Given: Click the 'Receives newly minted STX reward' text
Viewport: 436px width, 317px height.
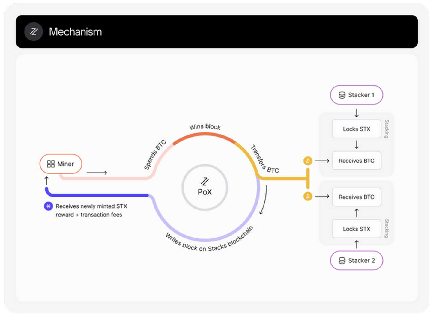Looking at the screenshot, I should [91, 206].
